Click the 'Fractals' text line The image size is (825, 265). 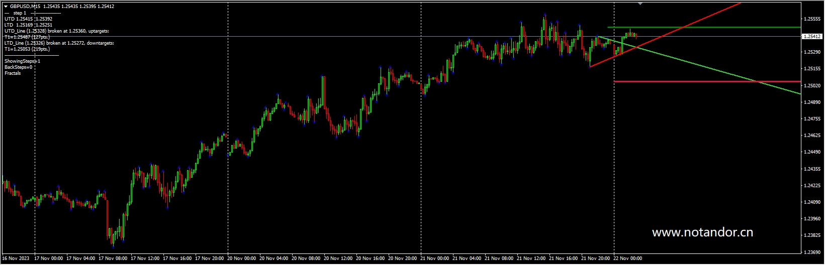click(x=13, y=73)
